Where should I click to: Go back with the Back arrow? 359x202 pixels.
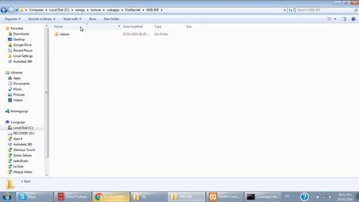4,10
